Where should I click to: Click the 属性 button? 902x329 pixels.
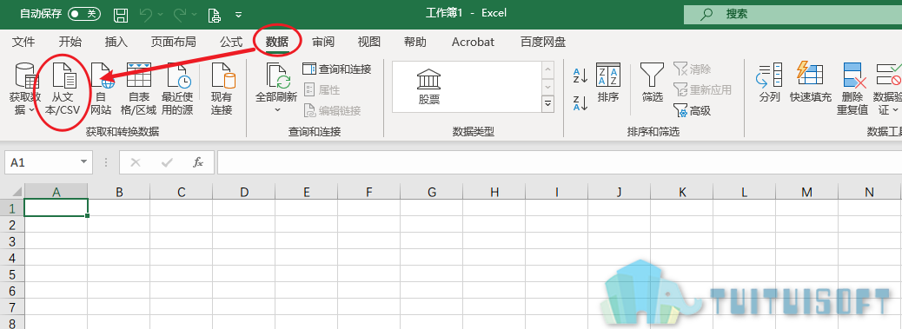322,89
